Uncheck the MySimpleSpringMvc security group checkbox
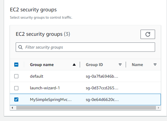Screen dimensions: 167x121 coord(16,99)
